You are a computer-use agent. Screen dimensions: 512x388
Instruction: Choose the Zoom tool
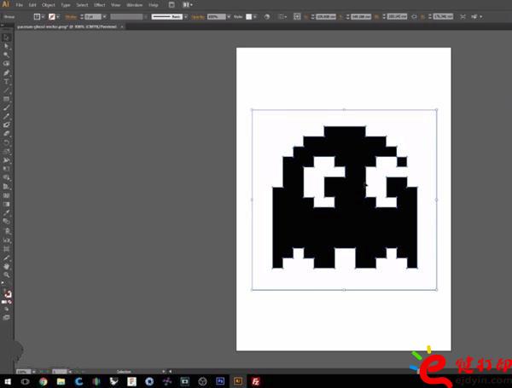[7, 275]
